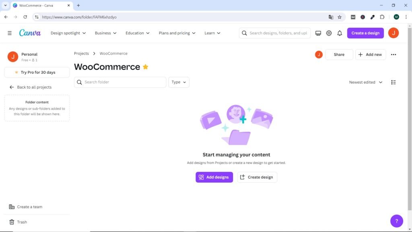Switch to list view layout
The image size is (412, 232).
[393, 82]
